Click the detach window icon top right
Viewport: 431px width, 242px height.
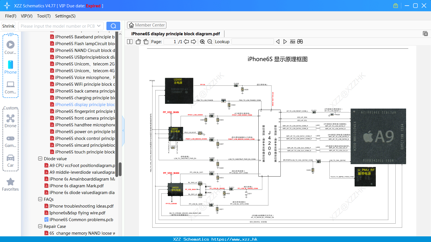[425, 34]
